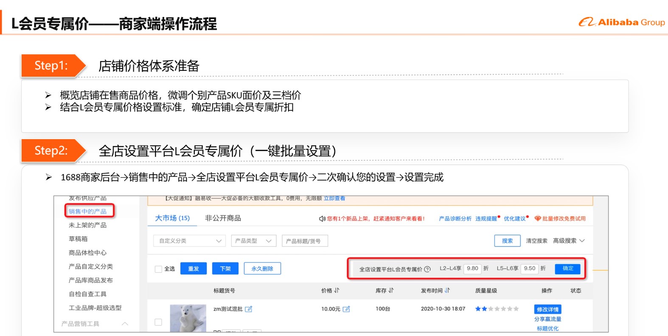Click the help question mark beside 全店设置平台L会员专属价
Image resolution: width=668 pixels, height=336 pixels.
pos(427,269)
